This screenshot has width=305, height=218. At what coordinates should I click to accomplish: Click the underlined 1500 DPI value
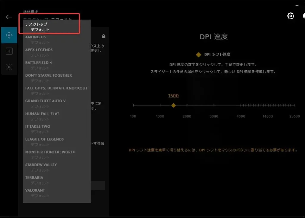(173, 96)
